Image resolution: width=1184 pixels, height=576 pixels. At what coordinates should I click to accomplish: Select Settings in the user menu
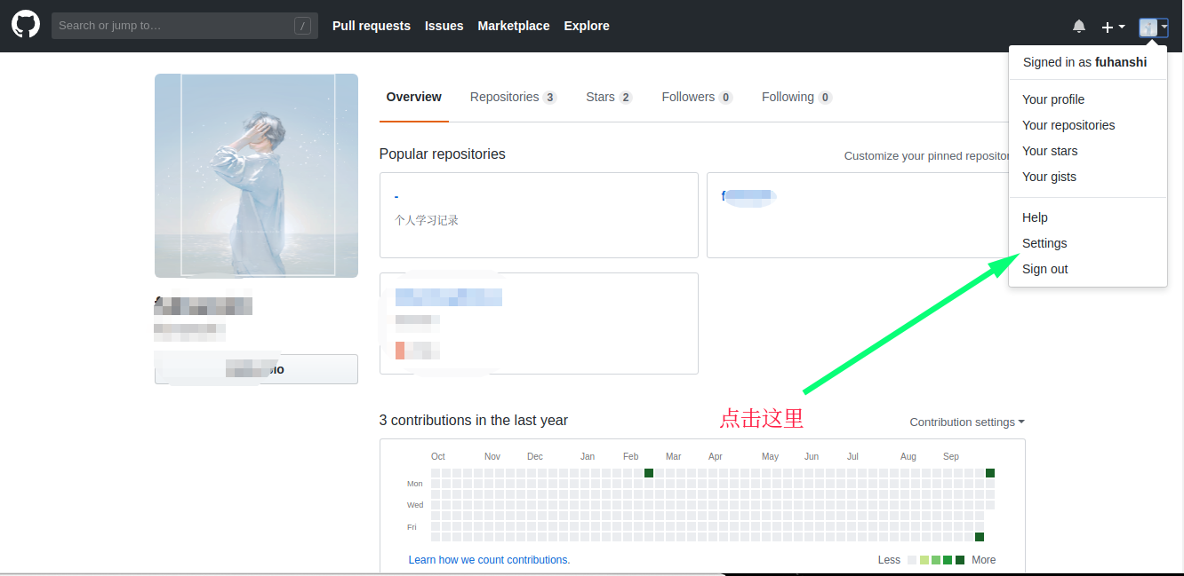tap(1044, 243)
